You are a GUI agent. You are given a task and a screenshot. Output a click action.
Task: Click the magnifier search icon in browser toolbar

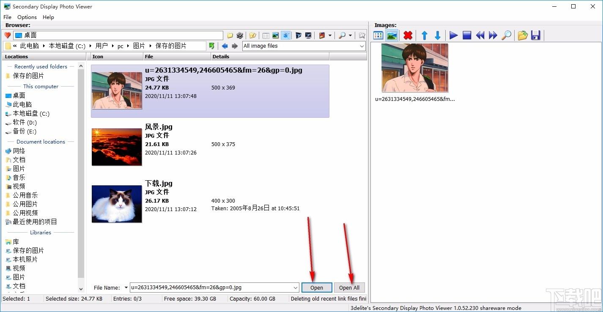click(342, 35)
